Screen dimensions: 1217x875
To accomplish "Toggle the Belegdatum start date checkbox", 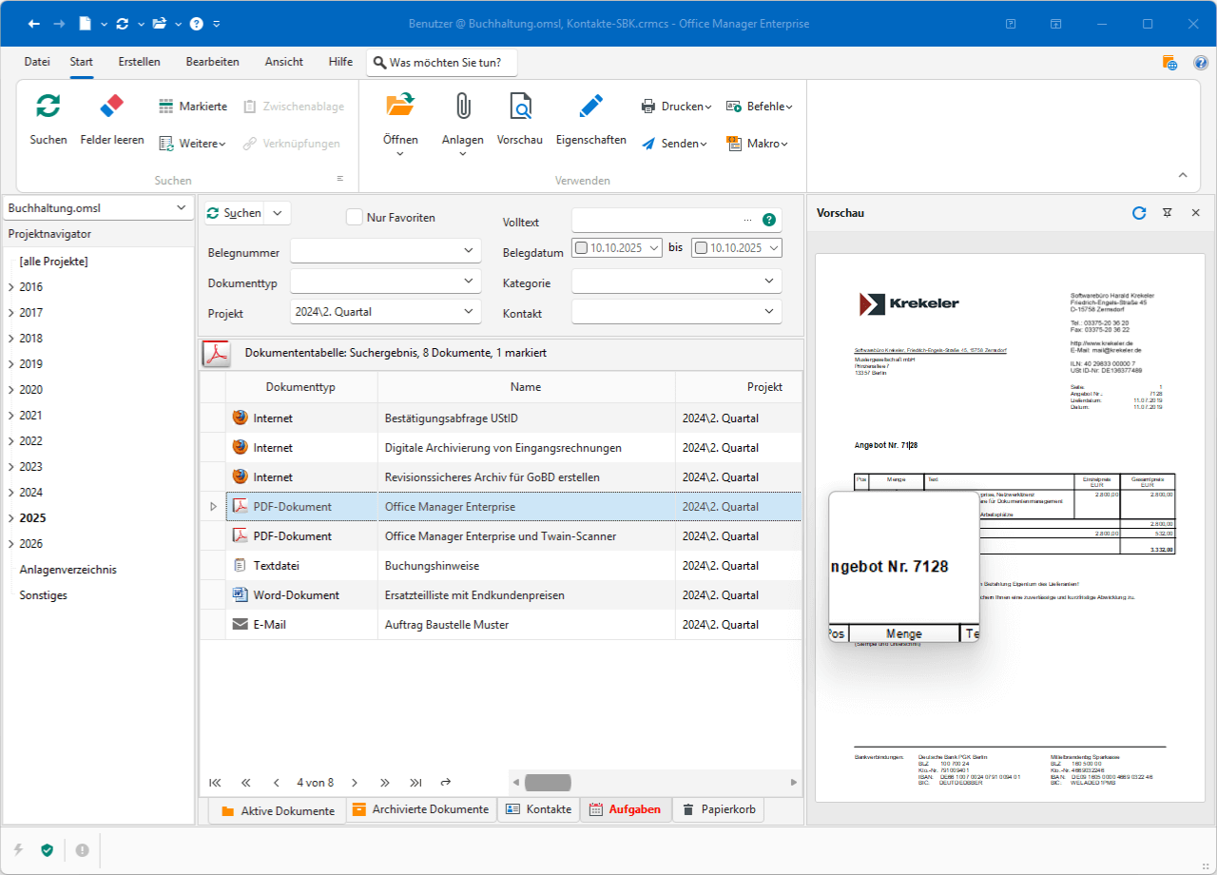I will pos(581,248).
